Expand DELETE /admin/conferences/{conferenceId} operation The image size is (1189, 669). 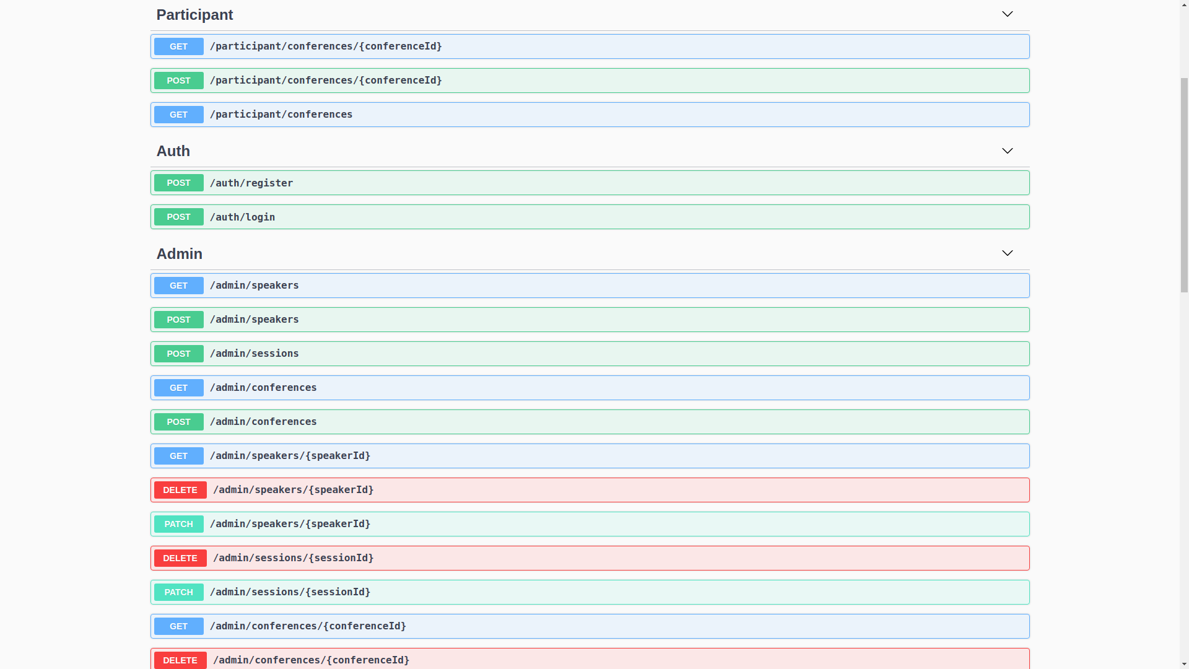[311, 660]
